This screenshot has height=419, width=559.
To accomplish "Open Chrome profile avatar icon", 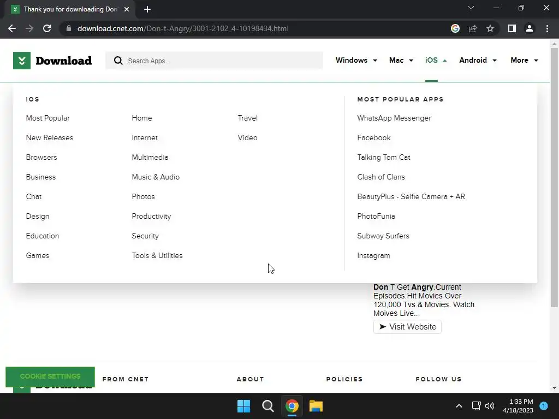I will 530,28.
